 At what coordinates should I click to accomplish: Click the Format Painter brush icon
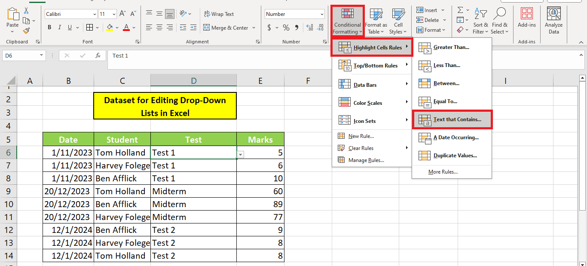(x=27, y=31)
